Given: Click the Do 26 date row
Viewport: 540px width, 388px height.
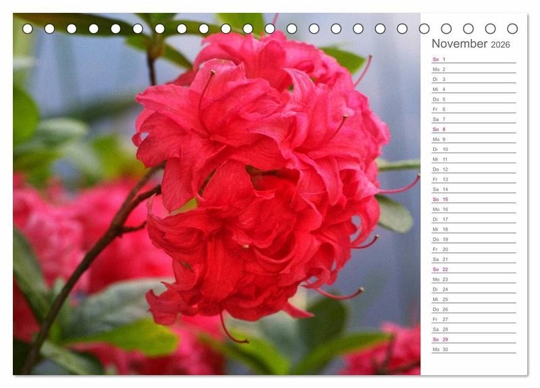Looking at the screenshot, I should [x=473, y=309].
